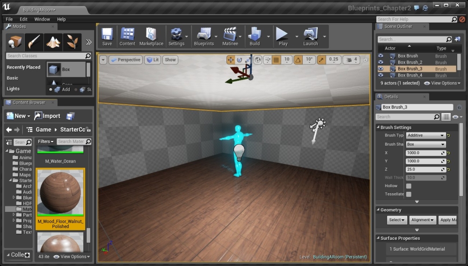The height and width of the screenshot is (266, 468).
Task: Build the level
Action: (x=255, y=37)
